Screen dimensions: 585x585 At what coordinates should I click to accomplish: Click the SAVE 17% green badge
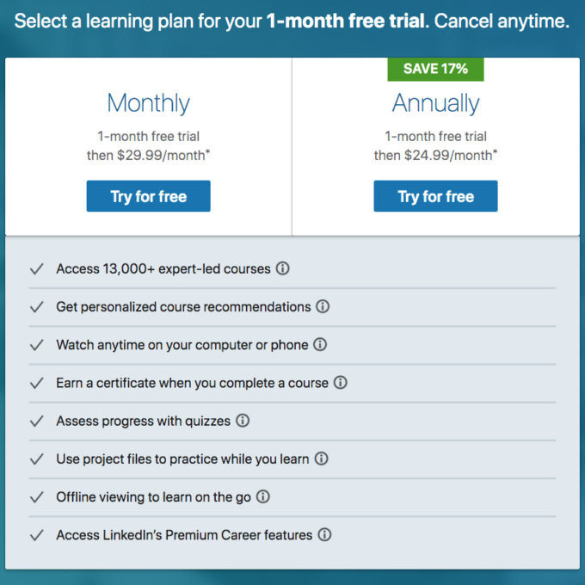pos(435,69)
